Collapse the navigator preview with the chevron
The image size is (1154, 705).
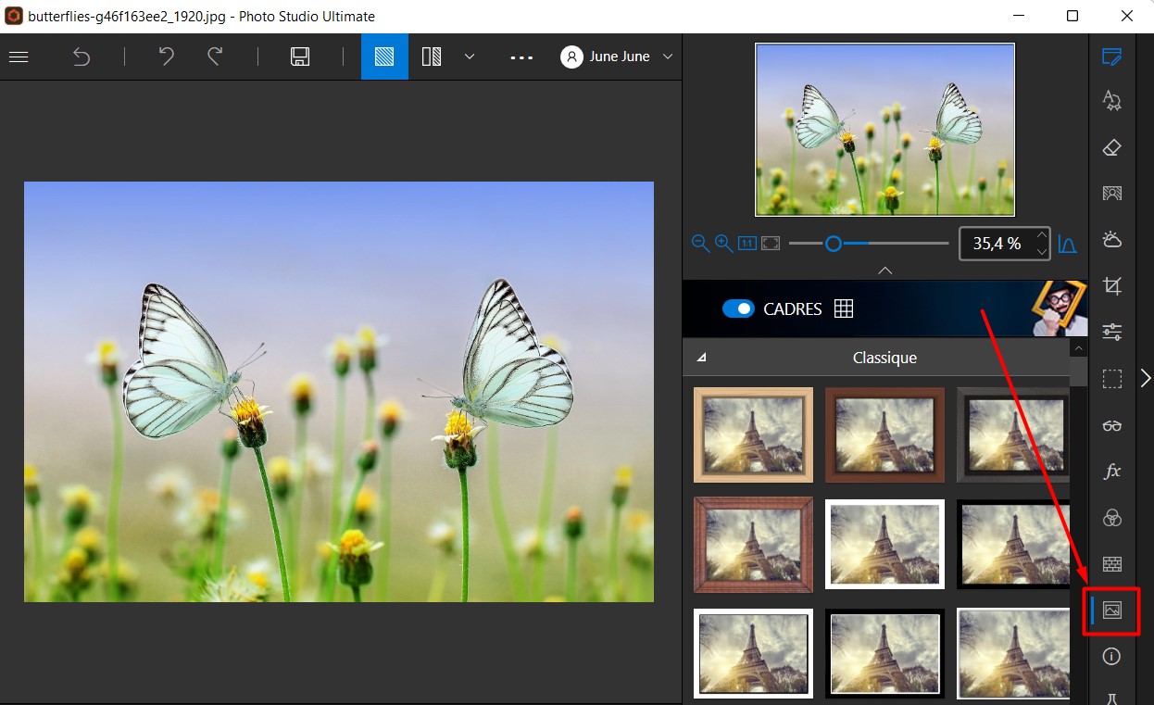click(x=885, y=271)
